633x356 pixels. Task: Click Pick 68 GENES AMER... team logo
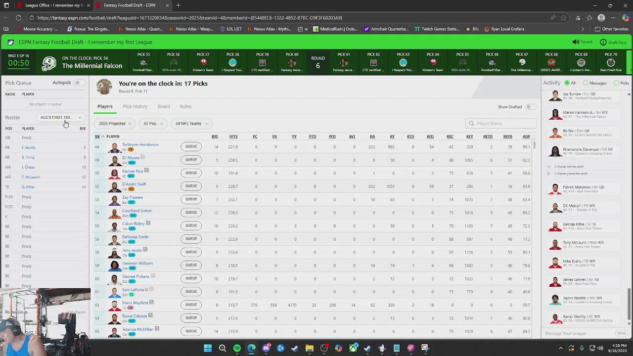[x=551, y=63]
